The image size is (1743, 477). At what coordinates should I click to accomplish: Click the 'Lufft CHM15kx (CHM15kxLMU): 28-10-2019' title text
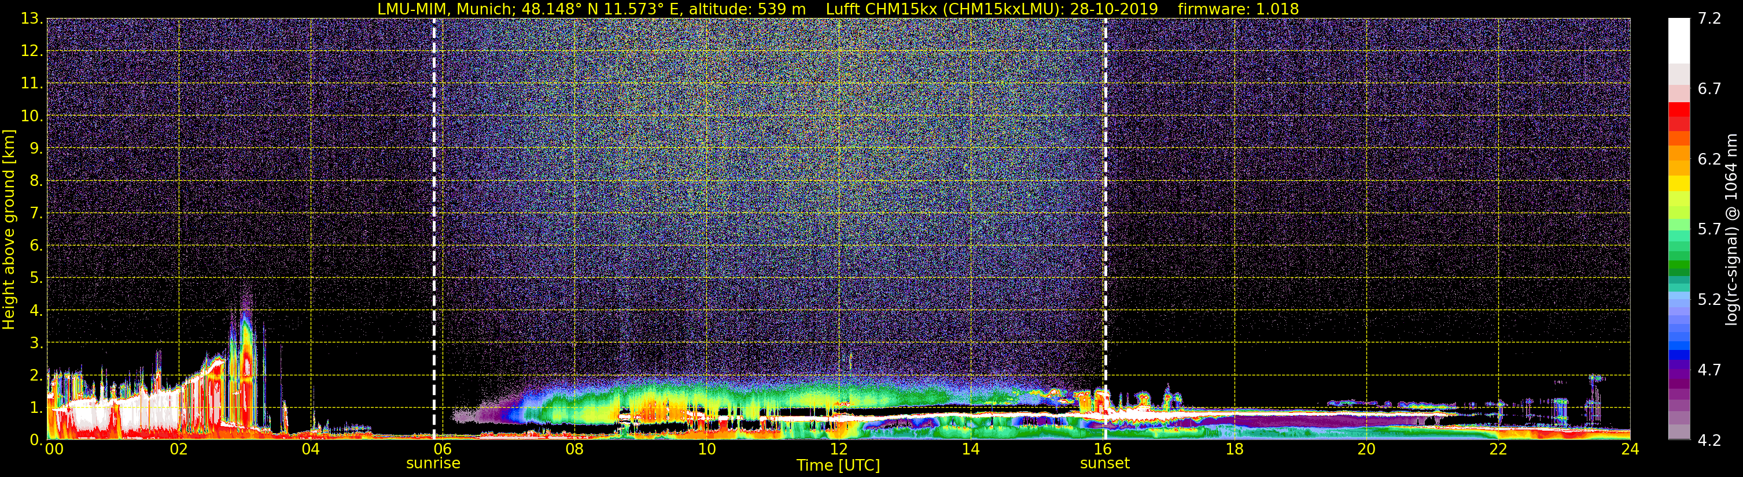pyautogui.click(x=992, y=9)
